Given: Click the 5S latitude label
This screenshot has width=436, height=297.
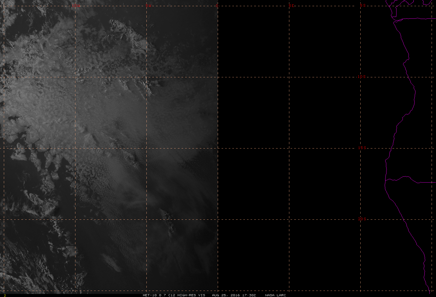Looking at the screenshot, I should (363, 5).
